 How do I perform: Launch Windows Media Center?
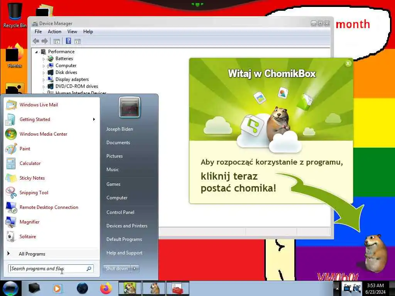click(43, 134)
